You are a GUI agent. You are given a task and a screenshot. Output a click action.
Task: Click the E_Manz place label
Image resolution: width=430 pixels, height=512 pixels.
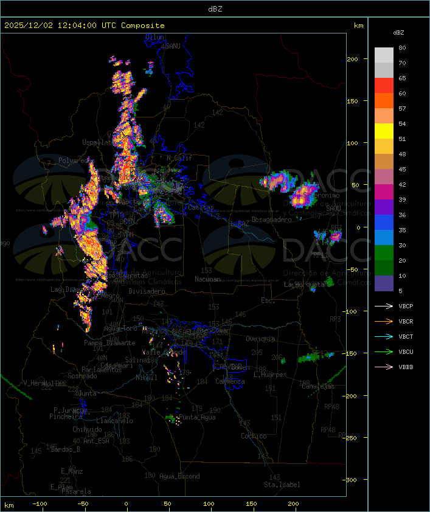pos(72,471)
